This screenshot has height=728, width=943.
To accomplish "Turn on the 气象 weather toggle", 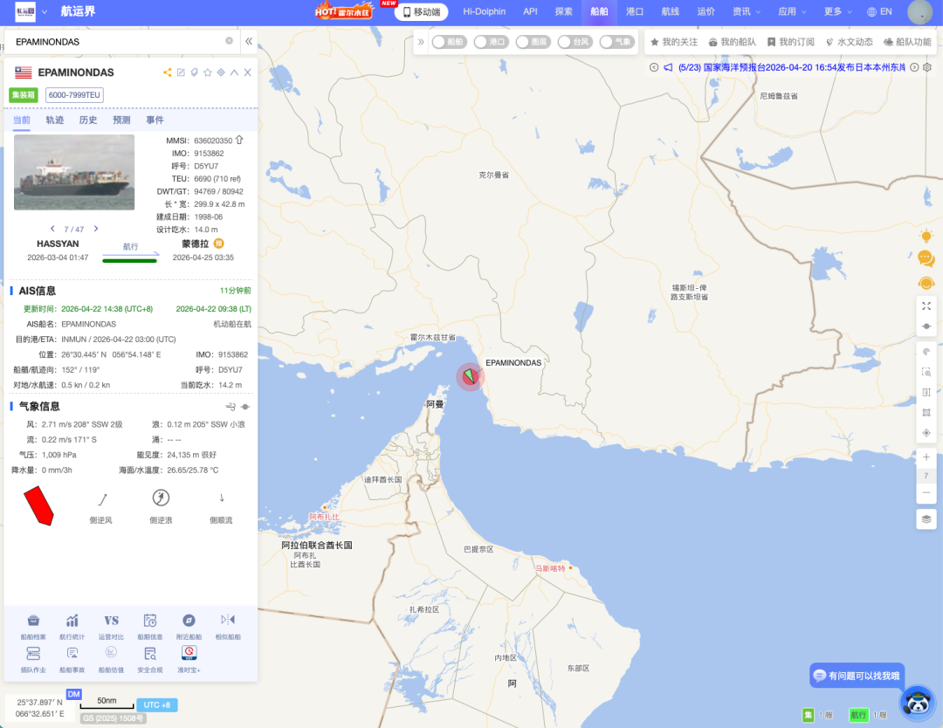I will tap(617, 42).
